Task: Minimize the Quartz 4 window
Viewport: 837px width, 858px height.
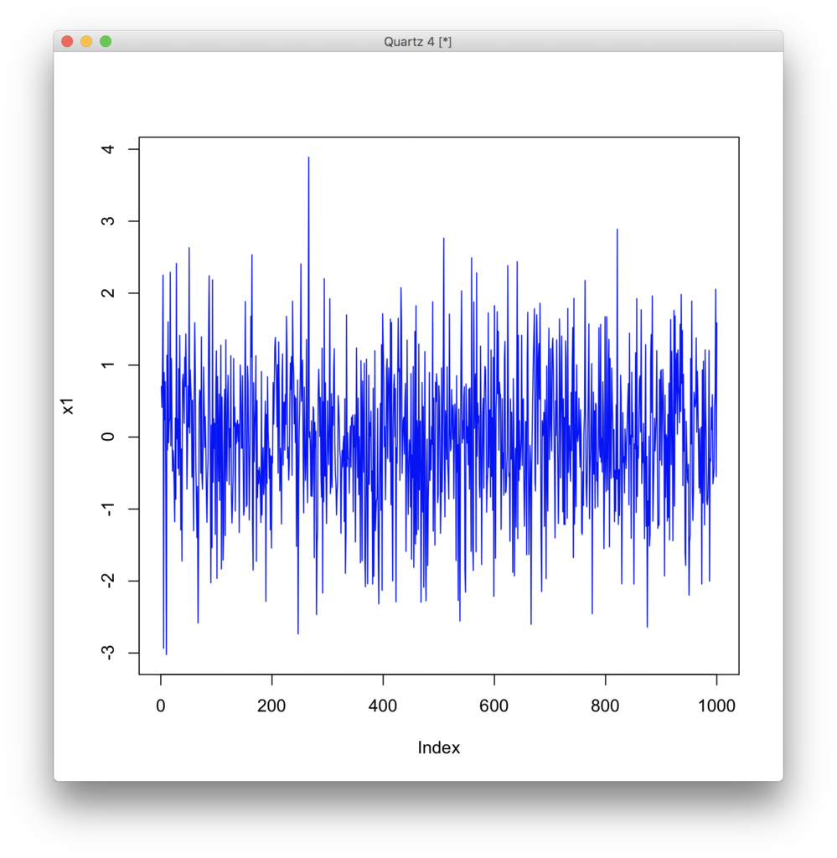Action: point(86,42)
